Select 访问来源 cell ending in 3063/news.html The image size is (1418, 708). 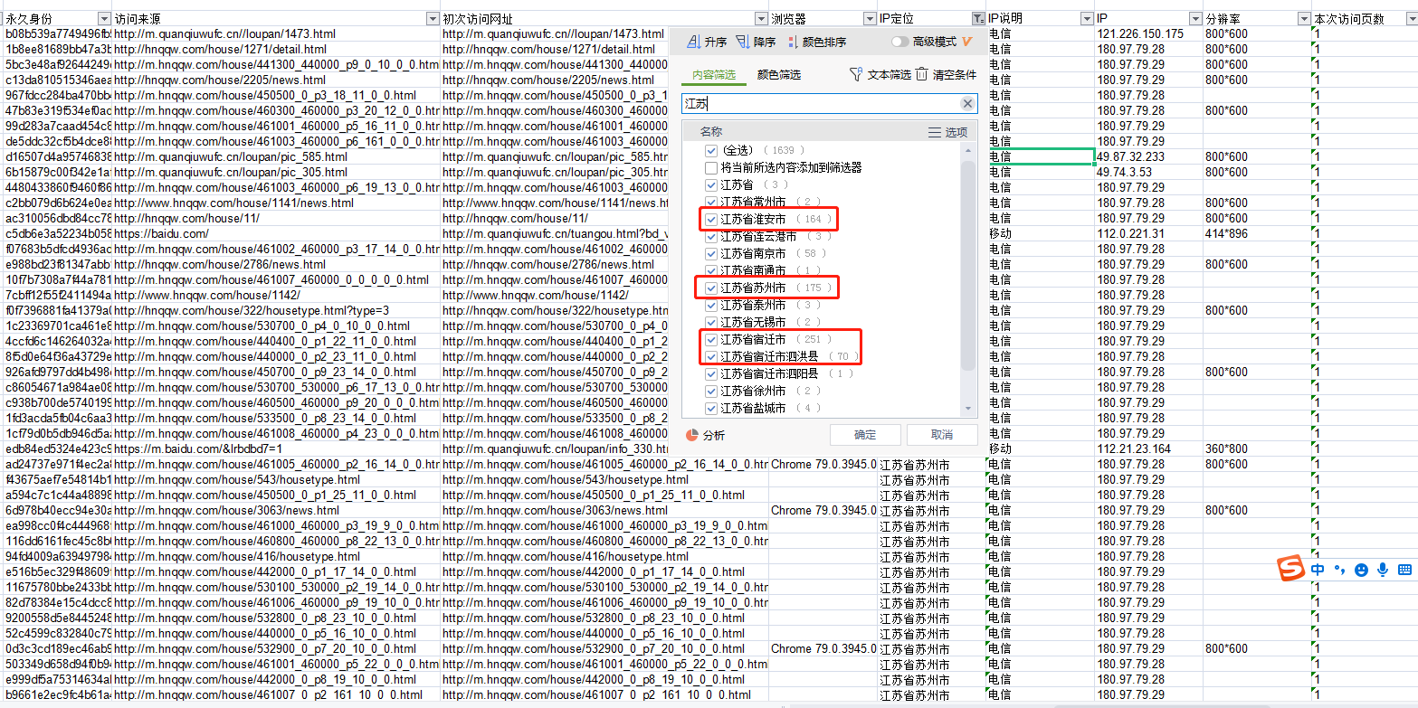pos(276,510)
